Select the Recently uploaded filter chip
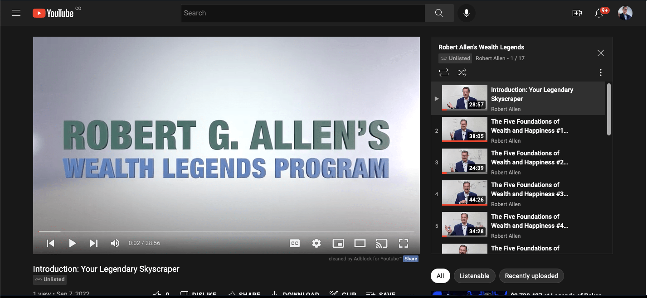 point(531,276)
